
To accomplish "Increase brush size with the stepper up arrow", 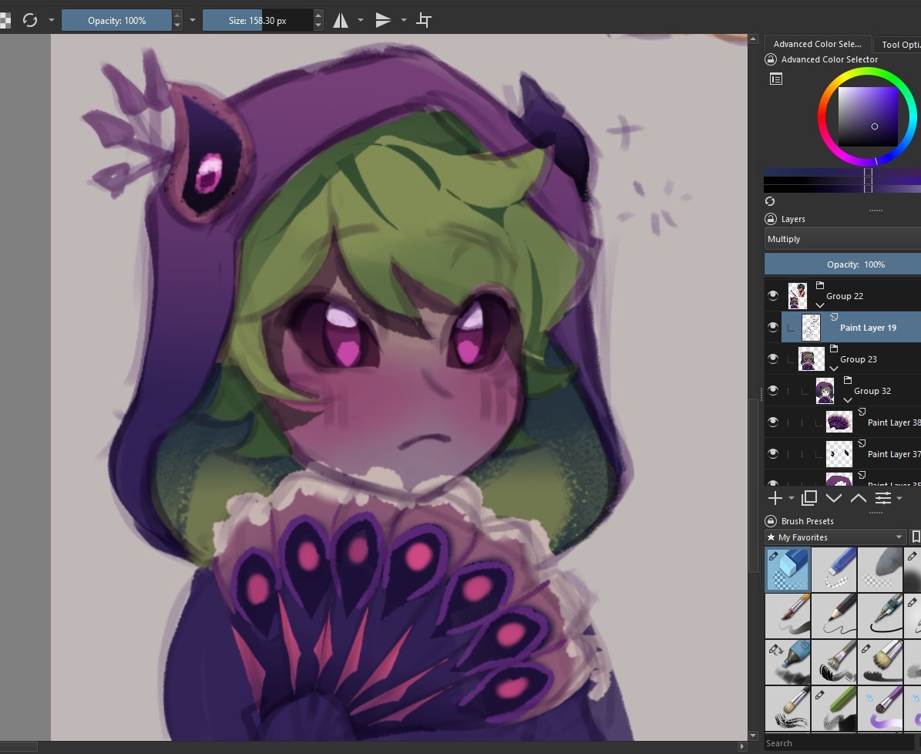I will point(318,15).
